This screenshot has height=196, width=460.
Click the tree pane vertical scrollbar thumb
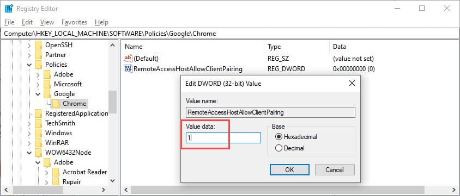coord(113,102)
